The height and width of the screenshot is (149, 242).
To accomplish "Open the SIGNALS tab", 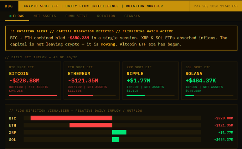I will coord(132,16).
